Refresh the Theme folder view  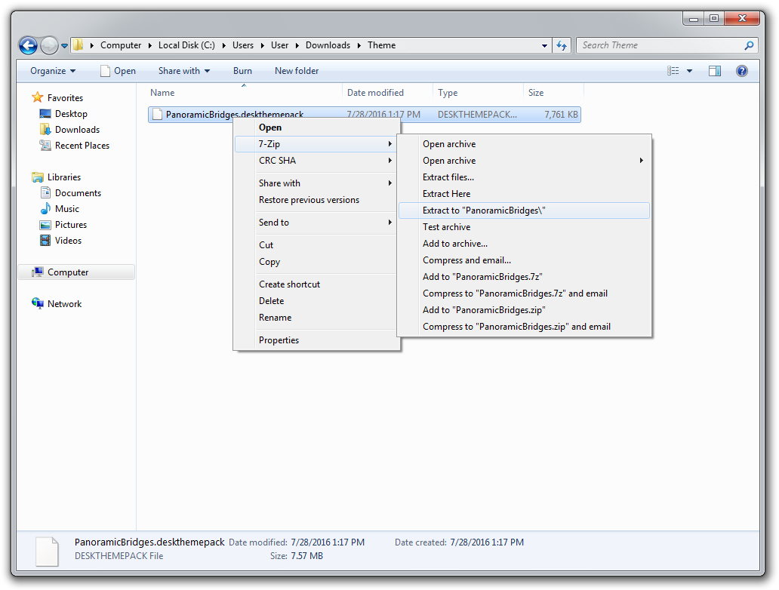coord(562,45)
